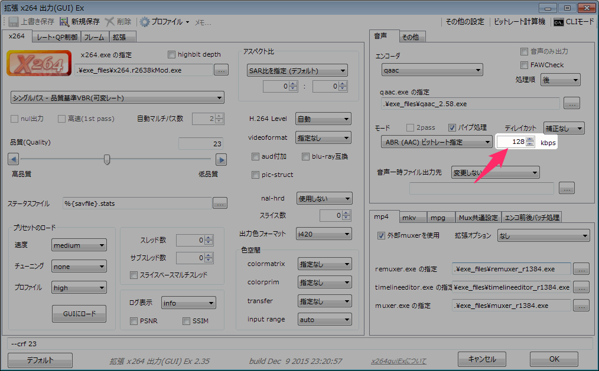Screen dimensions: 599x371
Task: Click デフォルト button
Action: (x=40, y=360)
